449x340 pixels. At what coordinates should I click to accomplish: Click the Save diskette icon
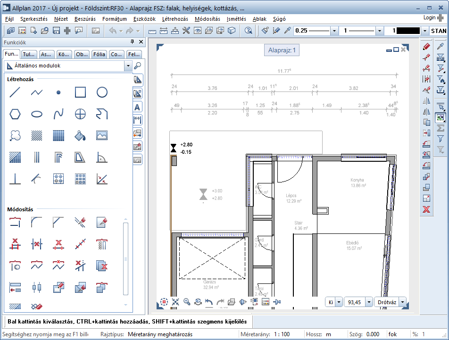(x=56, y=30)
